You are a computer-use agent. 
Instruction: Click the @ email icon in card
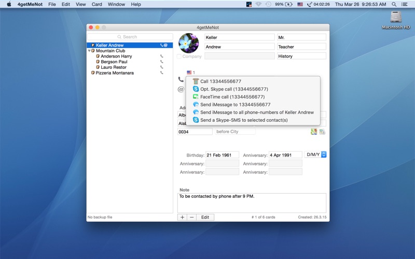181,89
